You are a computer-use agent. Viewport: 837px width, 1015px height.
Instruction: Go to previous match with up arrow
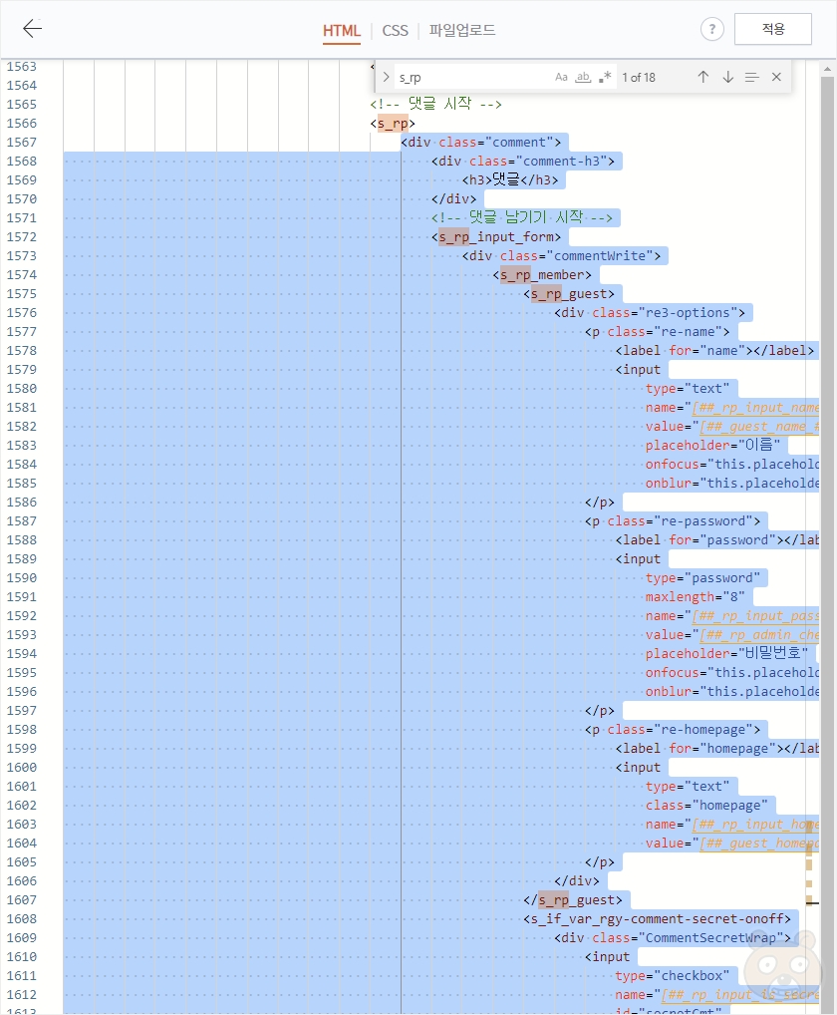click(703, 77)
